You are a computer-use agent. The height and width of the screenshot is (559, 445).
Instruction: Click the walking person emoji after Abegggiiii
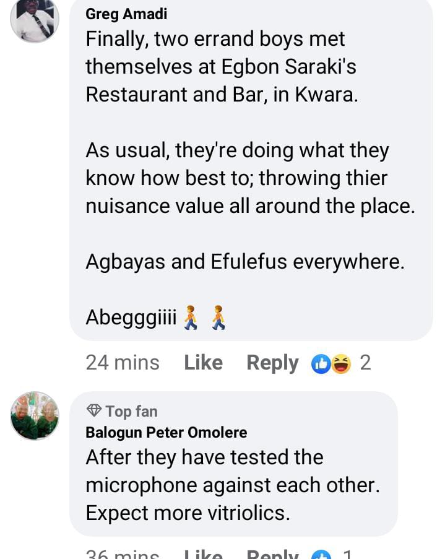(191, 318)
